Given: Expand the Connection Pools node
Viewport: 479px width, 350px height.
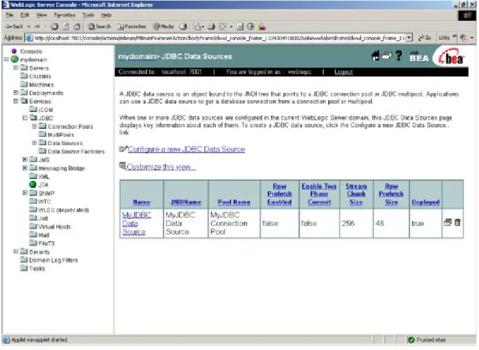Looking at the screenshot, I should [x=35, y=127].
